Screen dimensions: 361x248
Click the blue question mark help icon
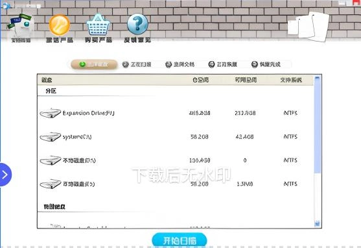click(x=137, y=24)
